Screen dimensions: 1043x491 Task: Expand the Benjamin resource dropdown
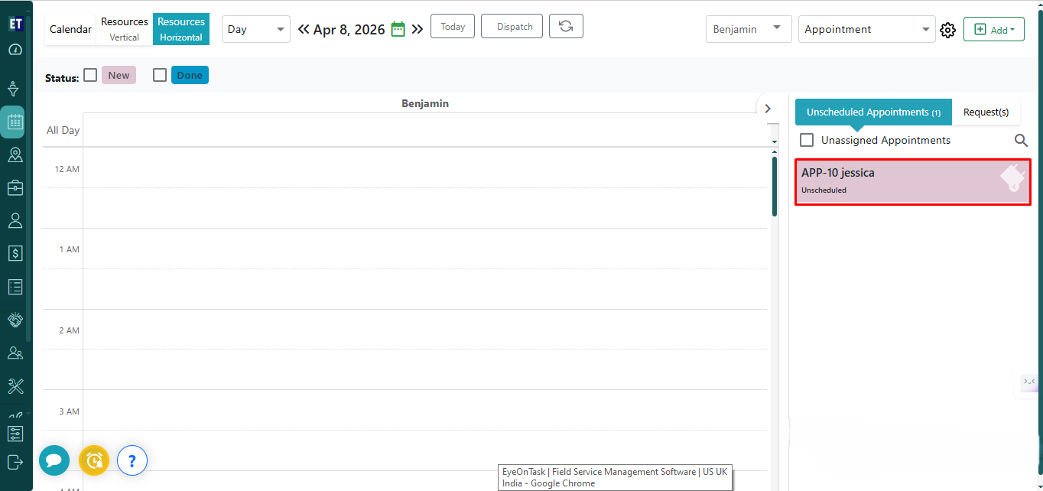748,29
